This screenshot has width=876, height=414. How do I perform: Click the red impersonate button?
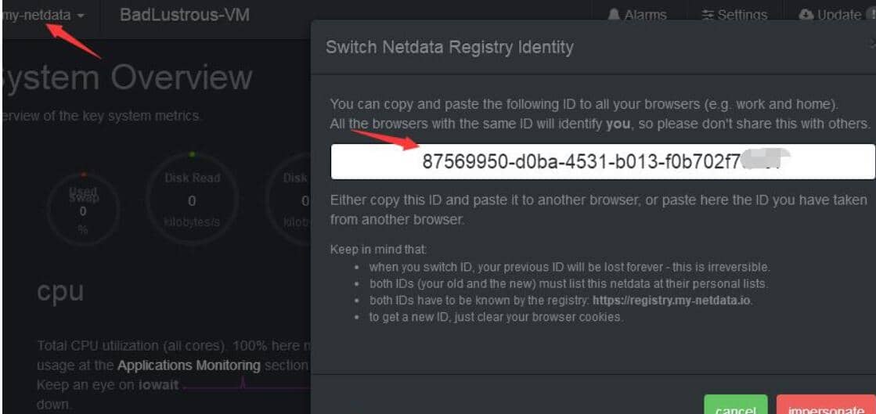coord(825,405)
